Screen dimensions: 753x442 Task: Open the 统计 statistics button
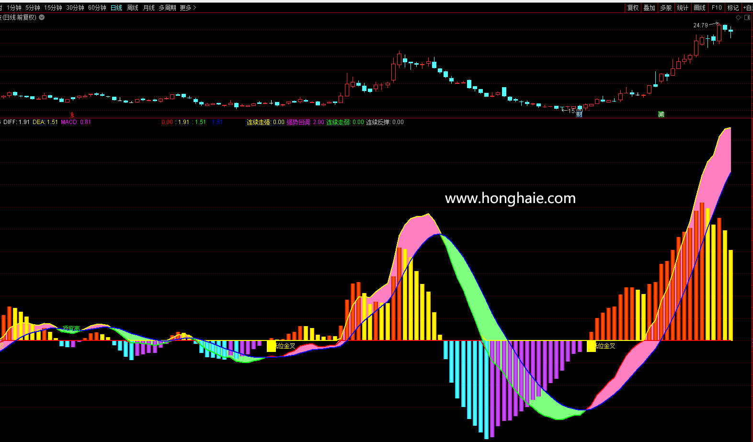pos(683,8)
